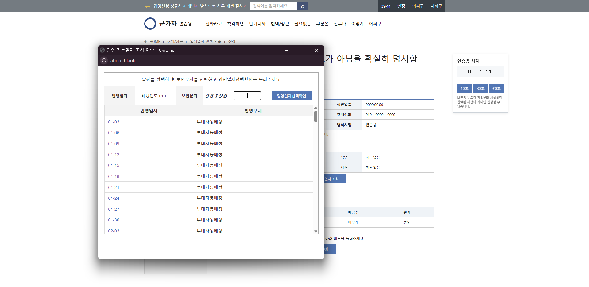Screen dimensions: 589x287
Task: Click the top search input field
Action: pyautogui.click(x=273, y=6)
